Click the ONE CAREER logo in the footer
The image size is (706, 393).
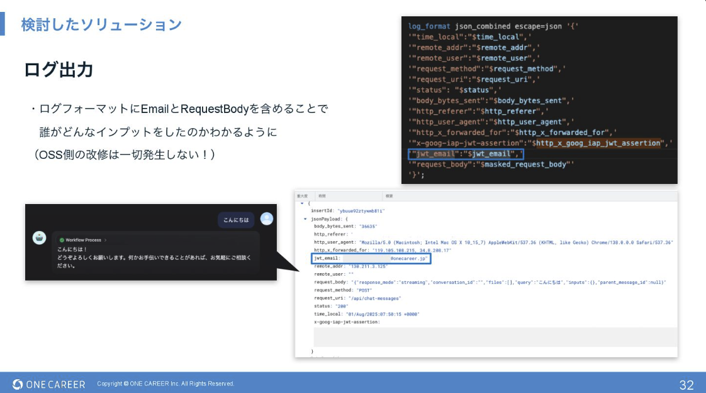coord(49,384)
